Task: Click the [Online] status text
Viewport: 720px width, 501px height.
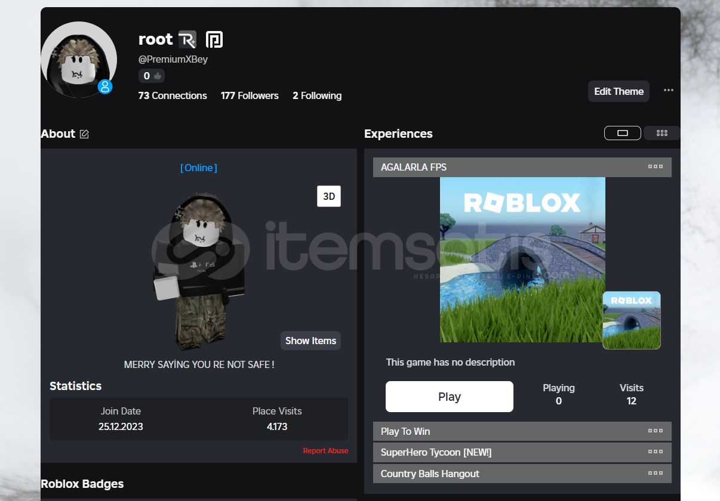Action: [x=199, y=168]
